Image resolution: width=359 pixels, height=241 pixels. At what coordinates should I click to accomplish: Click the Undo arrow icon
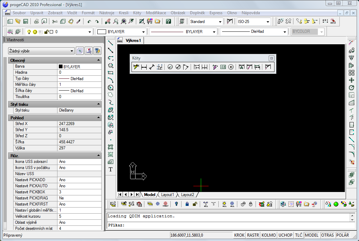point(89,22)
